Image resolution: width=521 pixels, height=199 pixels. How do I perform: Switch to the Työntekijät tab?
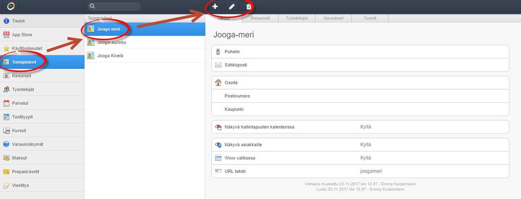click(x=297, y=18)
